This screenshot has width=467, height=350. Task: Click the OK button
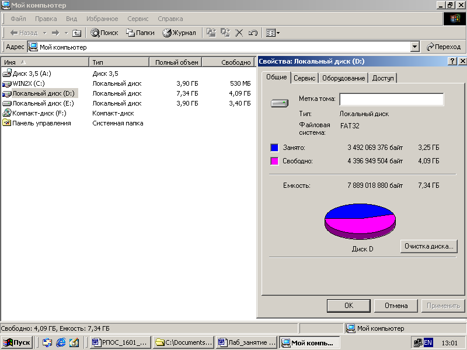(348, 306)
